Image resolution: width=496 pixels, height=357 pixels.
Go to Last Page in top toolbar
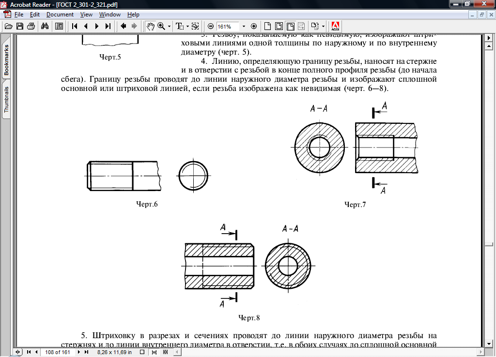[108, 26]
